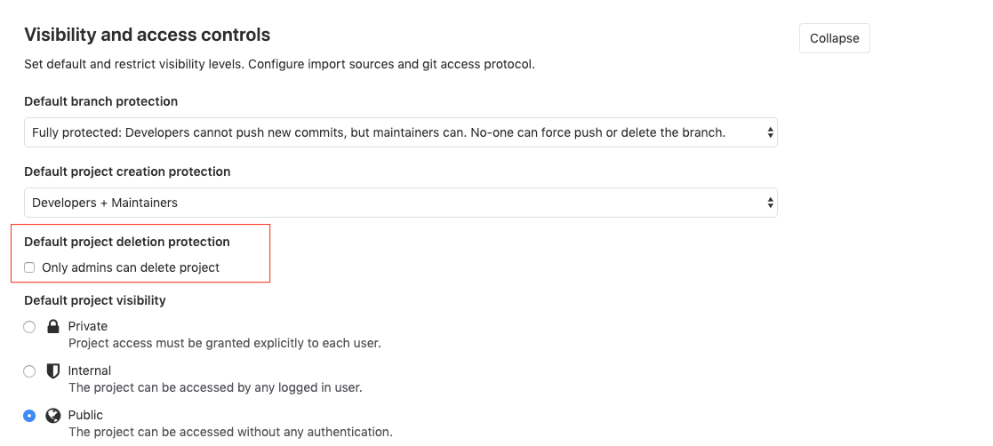The width and height of the screenshot is (993, 446).
Task: Open the Default branch protection dropdown
Action: coord(400,132)
